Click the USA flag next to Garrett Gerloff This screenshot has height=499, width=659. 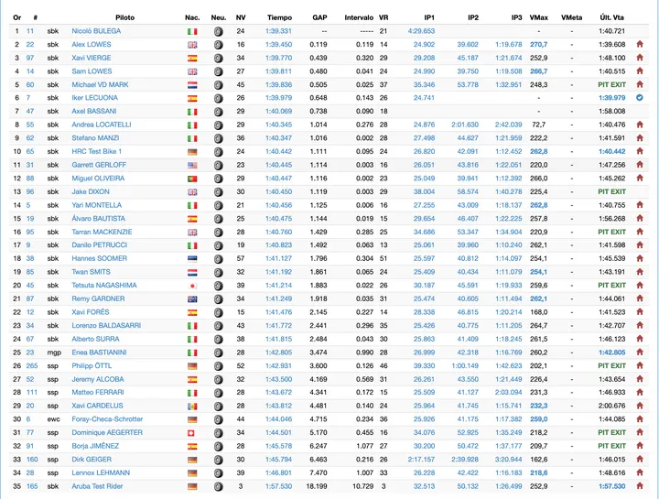click(x=192, y=165)
